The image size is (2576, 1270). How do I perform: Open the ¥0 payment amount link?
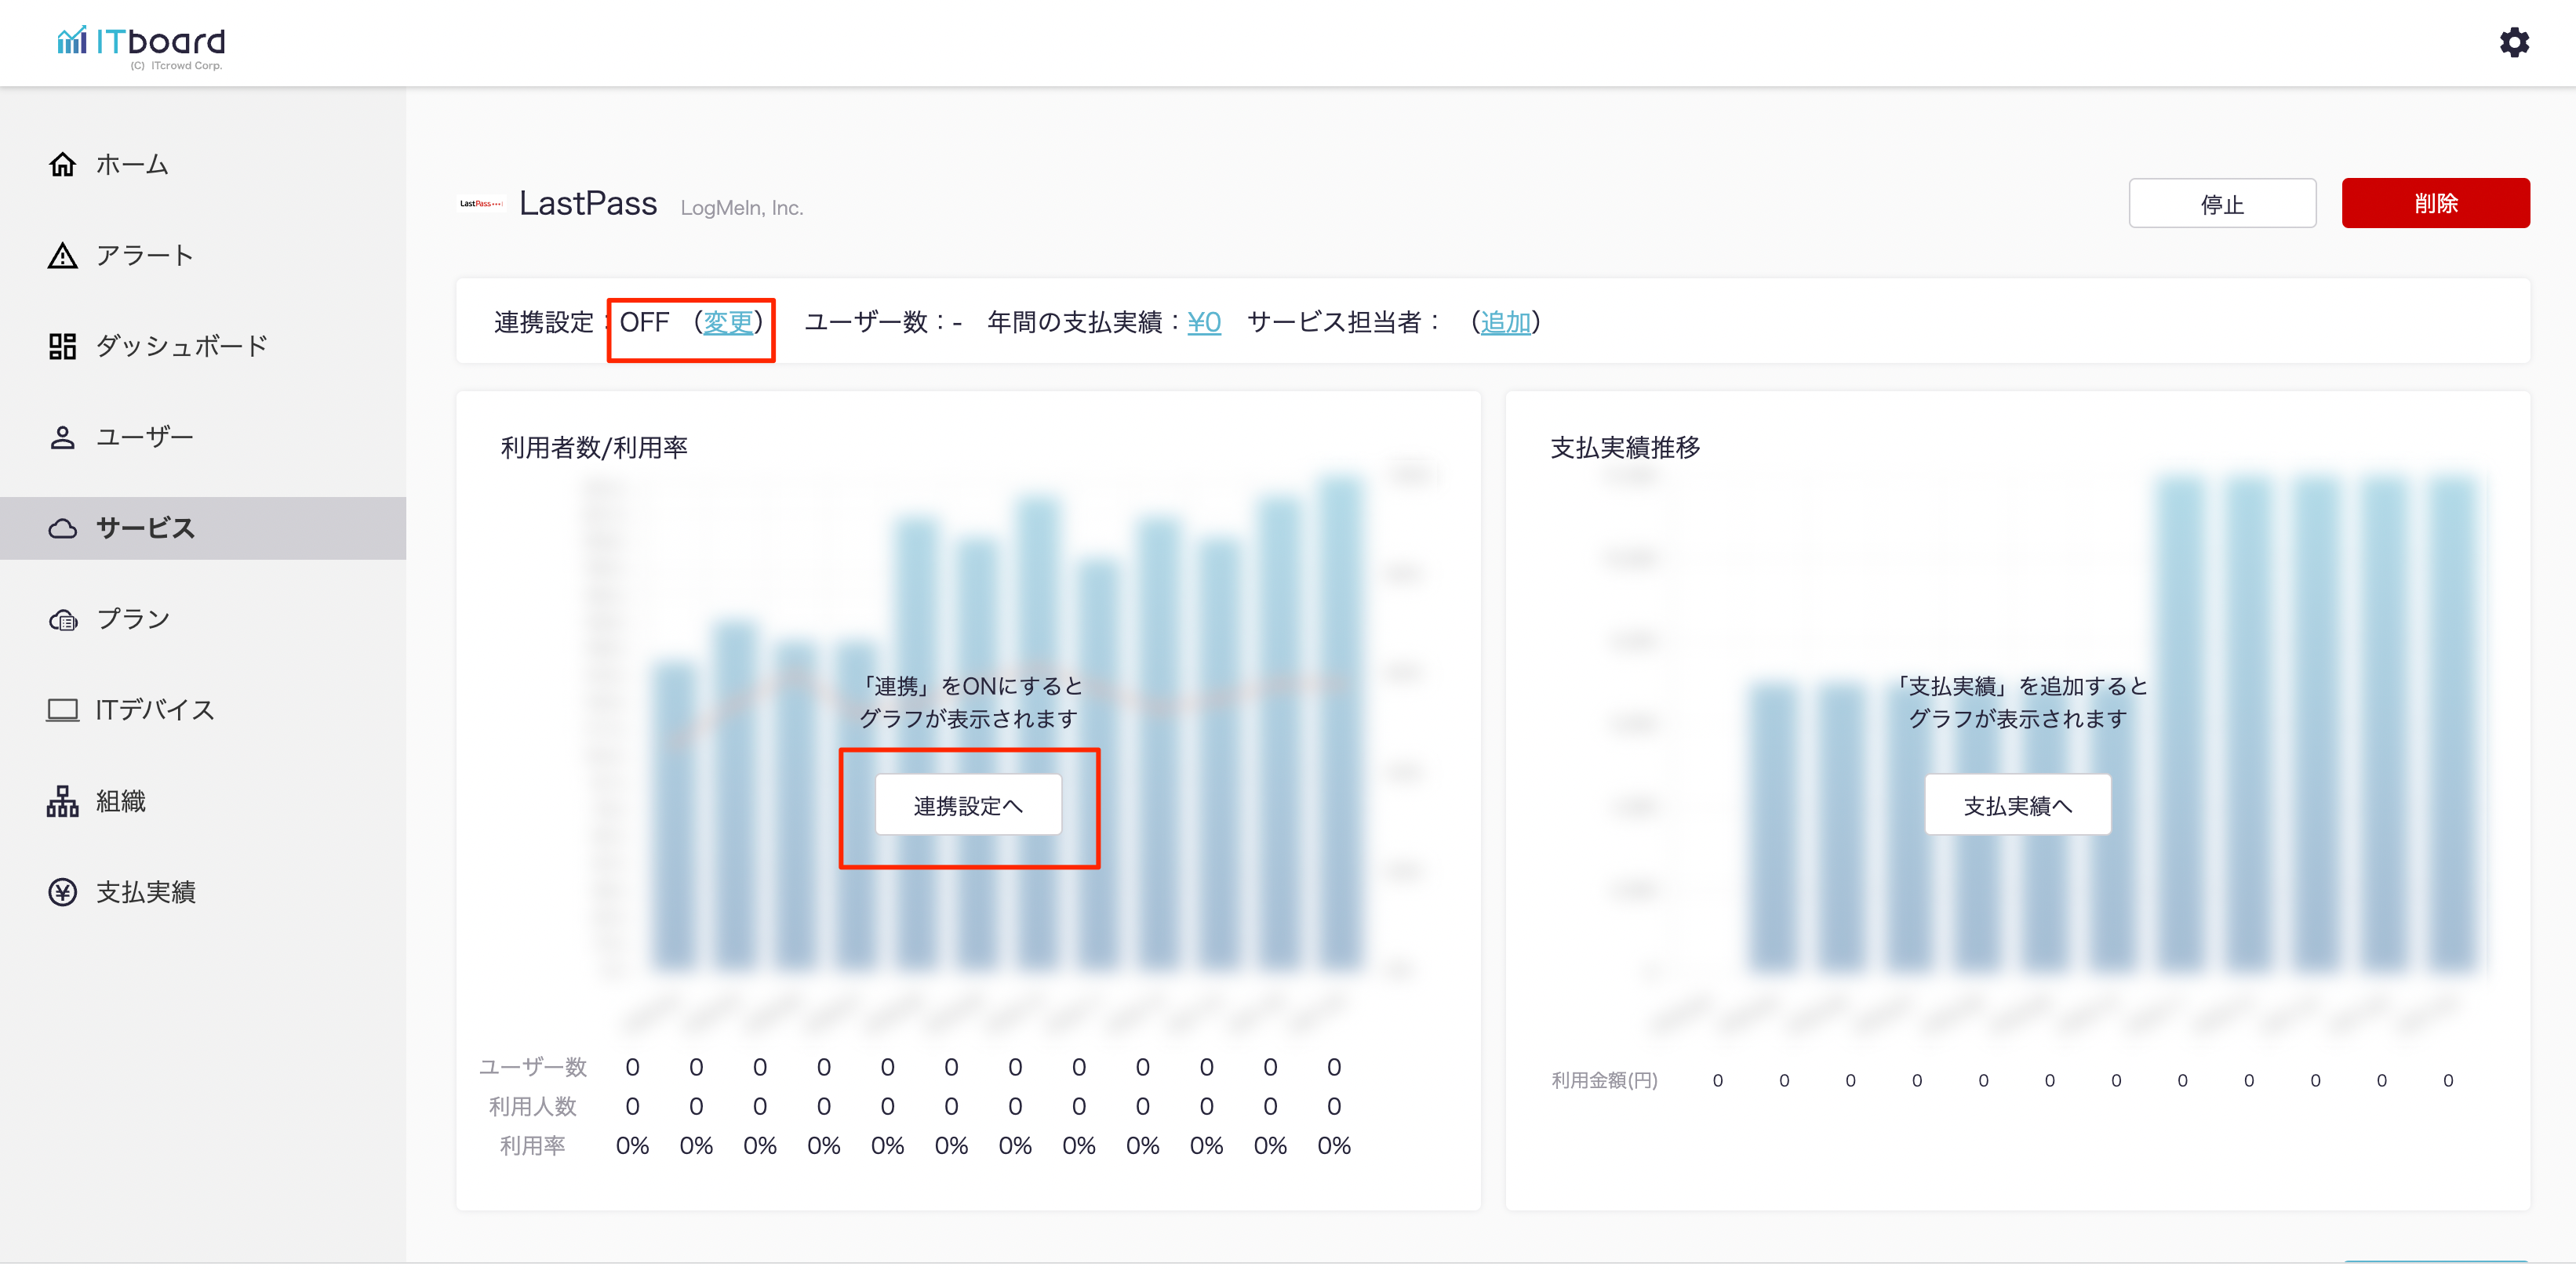[1203, 323]
